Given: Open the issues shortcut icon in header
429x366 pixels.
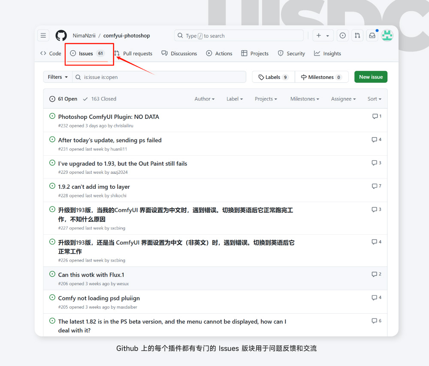Looking at the screenshot, I should (x=342, y=36).
